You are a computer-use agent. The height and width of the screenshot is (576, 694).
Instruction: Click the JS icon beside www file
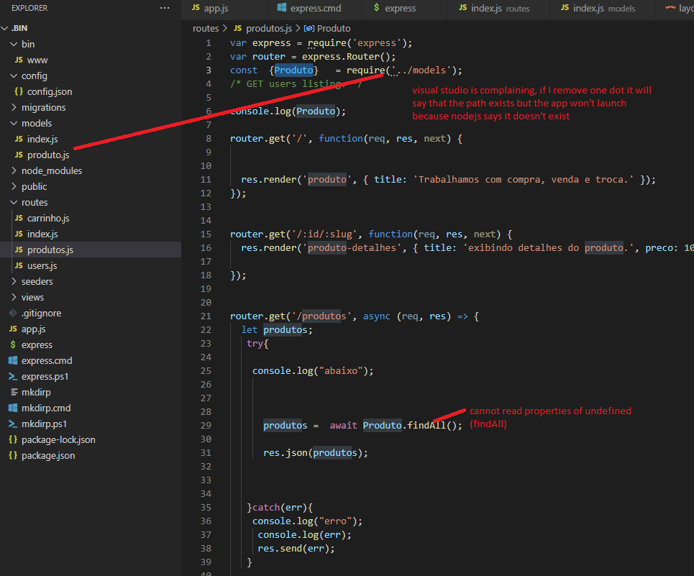click(x=19, y=60)
